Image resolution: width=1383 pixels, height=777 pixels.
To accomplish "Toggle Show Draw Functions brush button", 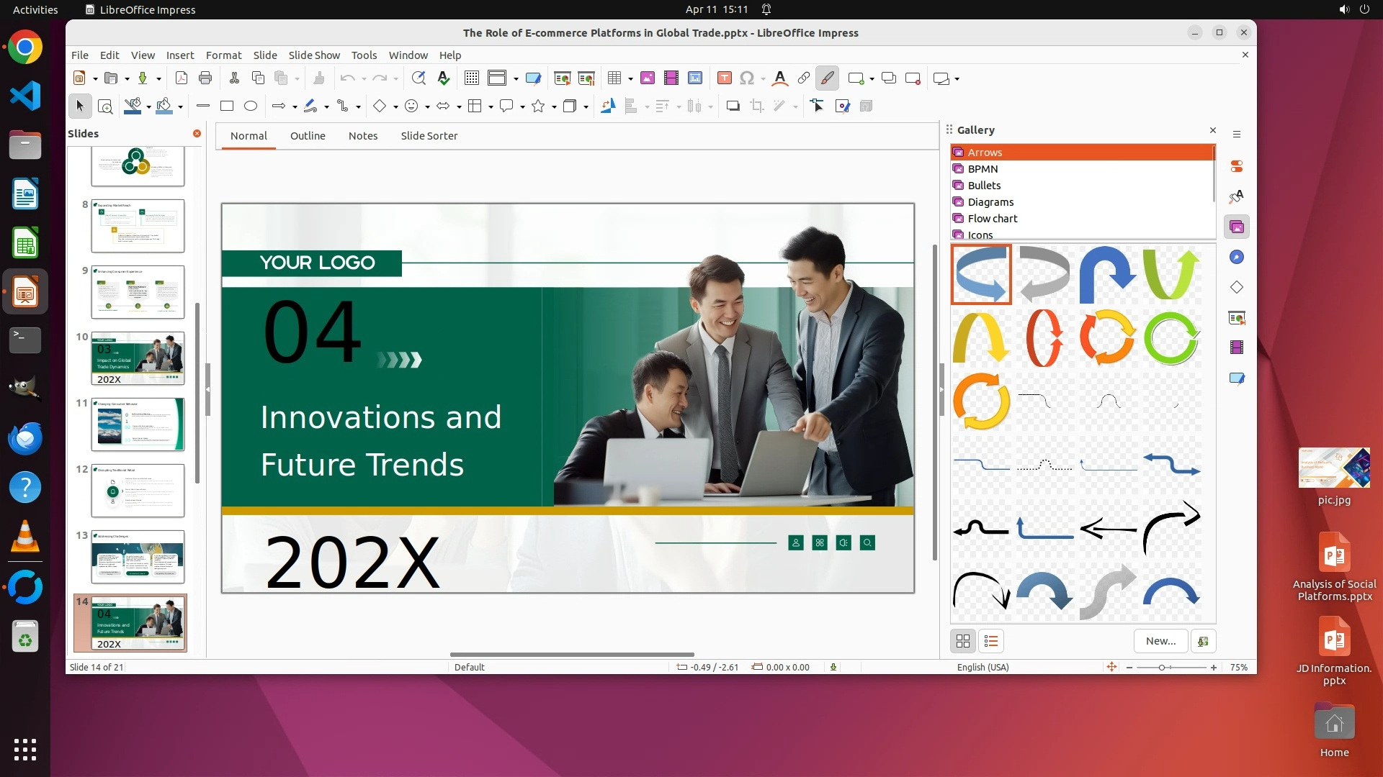I will point(828,78).
